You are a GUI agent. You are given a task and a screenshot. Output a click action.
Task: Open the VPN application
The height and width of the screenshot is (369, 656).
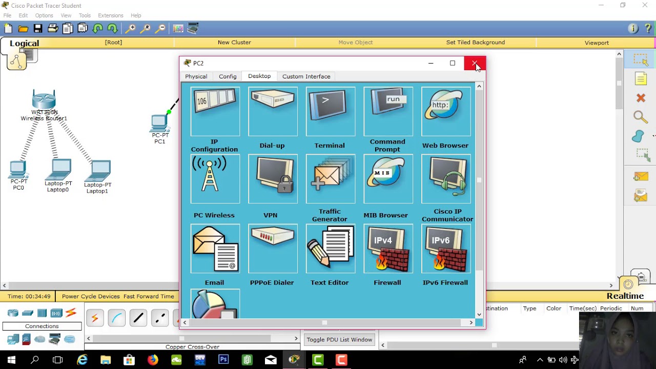(x=273, y=179)
